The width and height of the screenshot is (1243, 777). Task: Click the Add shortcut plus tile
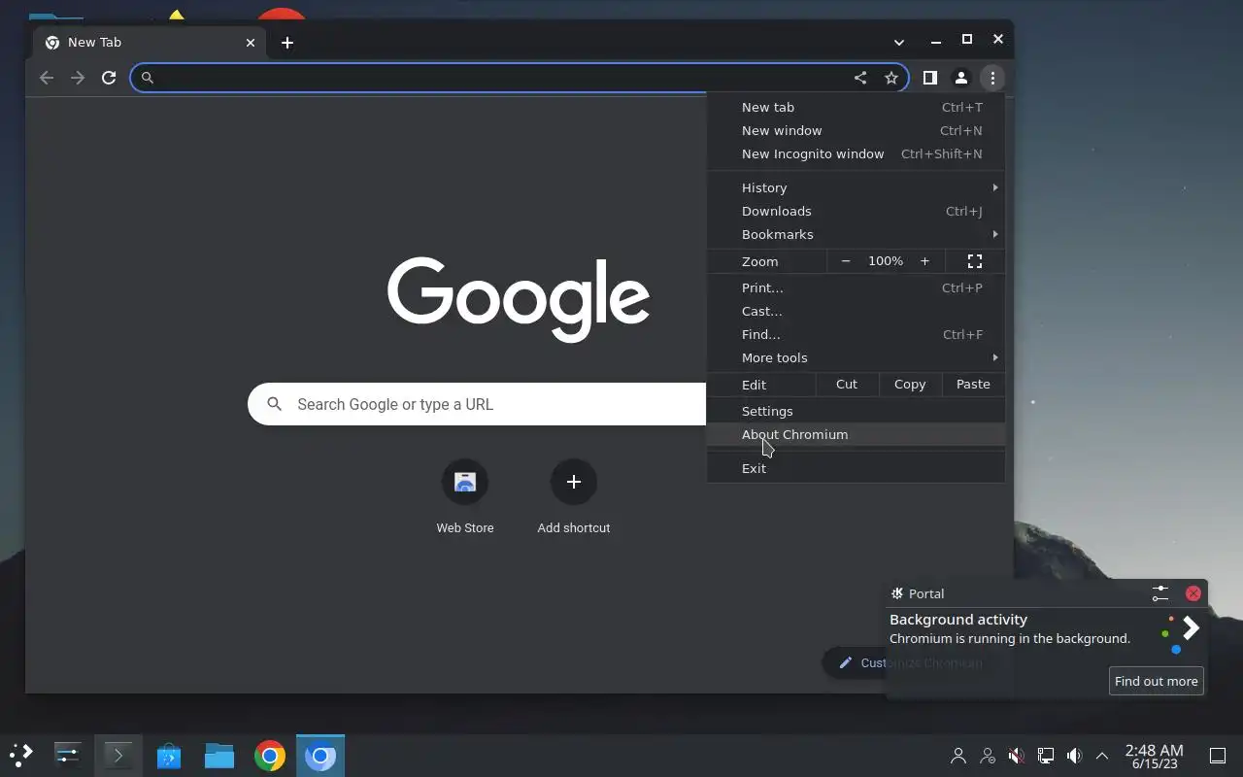coord(574,496)
